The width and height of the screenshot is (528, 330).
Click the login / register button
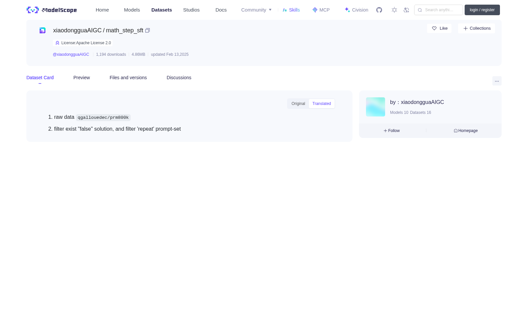pos(482,10)
